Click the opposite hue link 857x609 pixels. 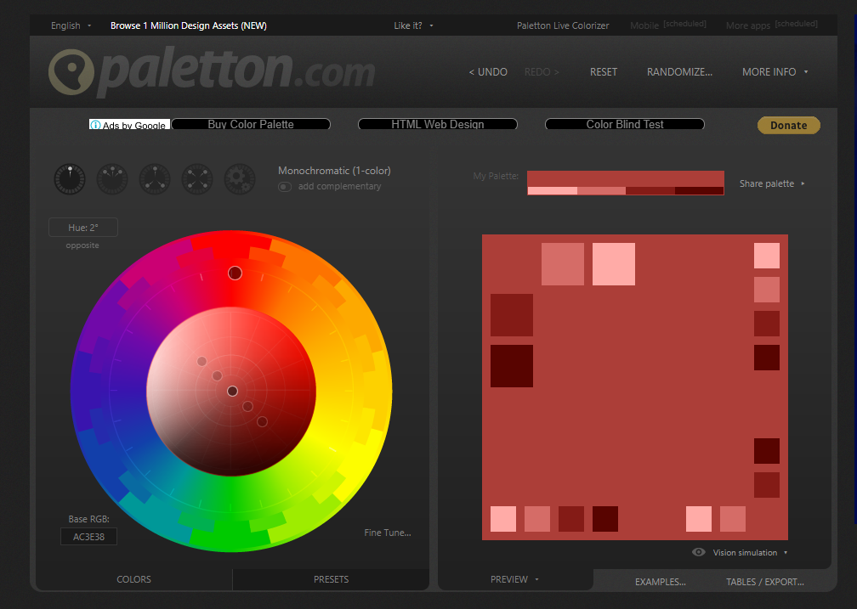[82, 245]
